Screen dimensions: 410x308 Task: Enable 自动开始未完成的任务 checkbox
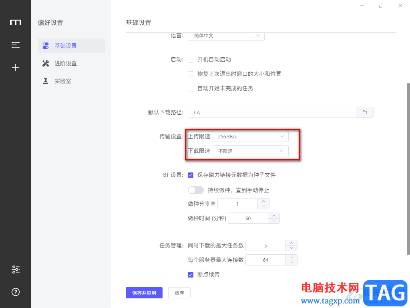[x=191, y=89]
